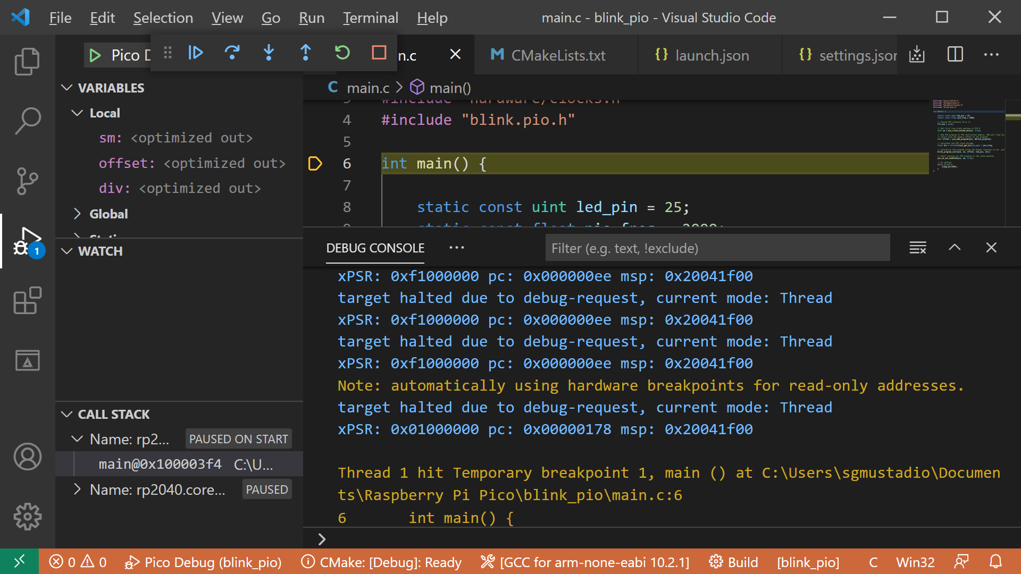This screenshot has width=1021, height=574.
Task: Click the Debug Console filter field
Action: (x=717, y=248)
